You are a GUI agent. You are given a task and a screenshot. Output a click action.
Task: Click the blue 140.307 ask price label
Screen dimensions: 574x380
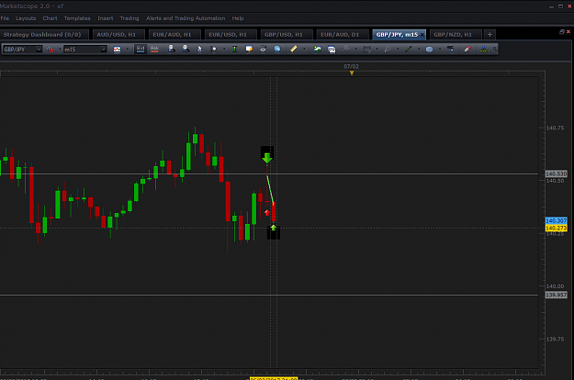[x=556, y=221]
